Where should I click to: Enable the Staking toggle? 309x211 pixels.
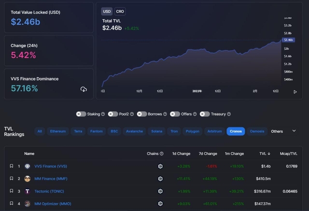click(x=81, y=114)
